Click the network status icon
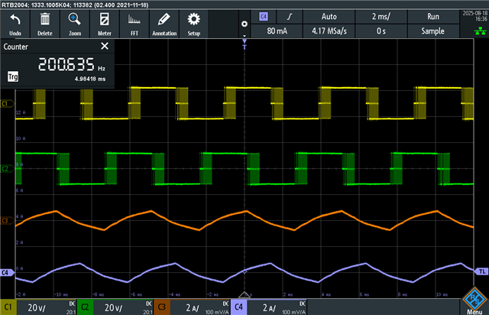 coord(481,31)
